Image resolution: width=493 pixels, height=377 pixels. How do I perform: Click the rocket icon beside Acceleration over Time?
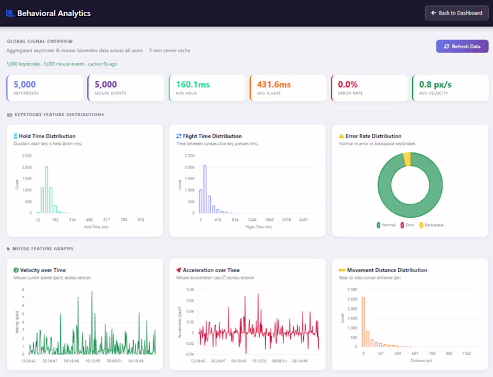pos(179,270)
